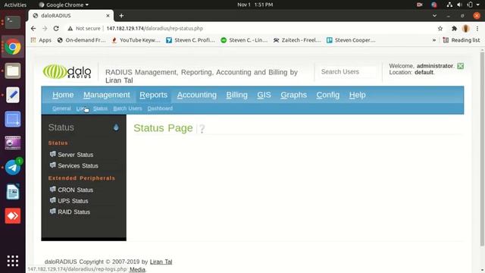Open the Terminal dock icon
485x273 pixels.
click(x=13, y=22)
